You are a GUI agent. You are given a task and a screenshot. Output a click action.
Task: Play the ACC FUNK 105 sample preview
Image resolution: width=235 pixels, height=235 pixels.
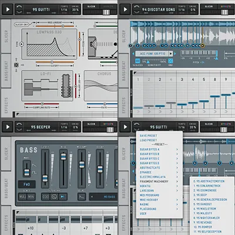coord(170,53)
